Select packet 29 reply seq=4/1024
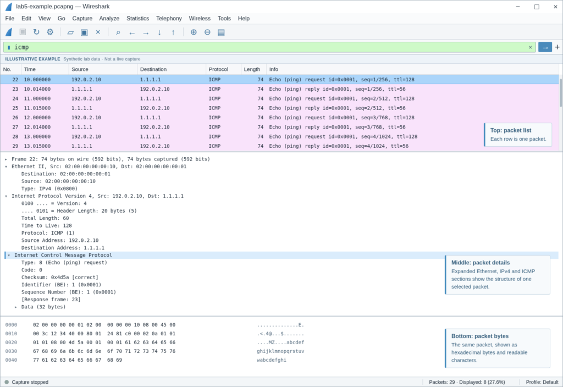563x387 pixels. pyautogui.click(x=279, y=146)
